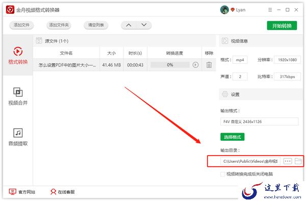Switch to 视频合并 sidebar tab
Image resolution: width=306 pixels, height=201 pixels.
tap(18, 96)
